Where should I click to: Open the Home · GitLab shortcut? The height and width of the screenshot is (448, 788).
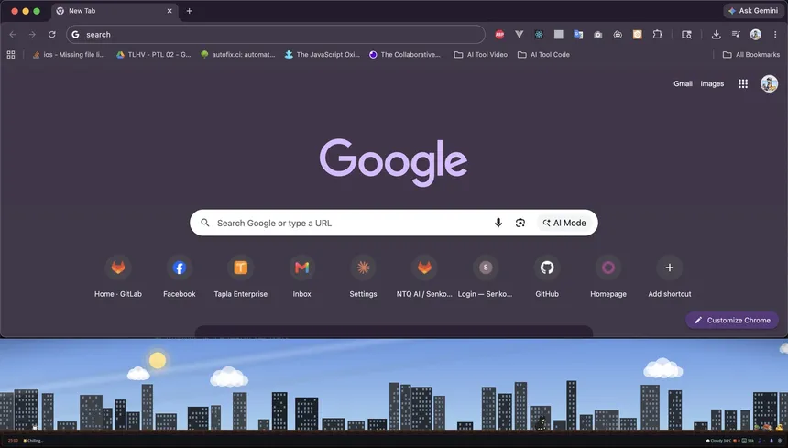click(x=118, y=277)
